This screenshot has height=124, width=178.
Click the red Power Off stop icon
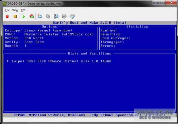(7, 16)
